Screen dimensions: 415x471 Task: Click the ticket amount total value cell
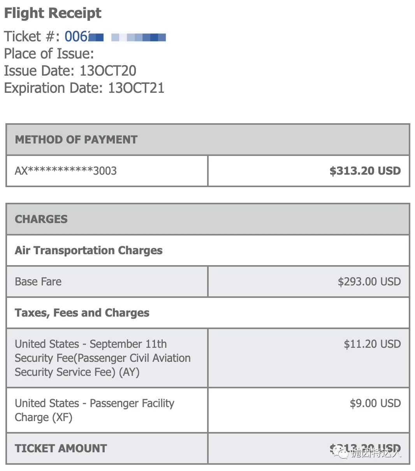tap(309, 448)
